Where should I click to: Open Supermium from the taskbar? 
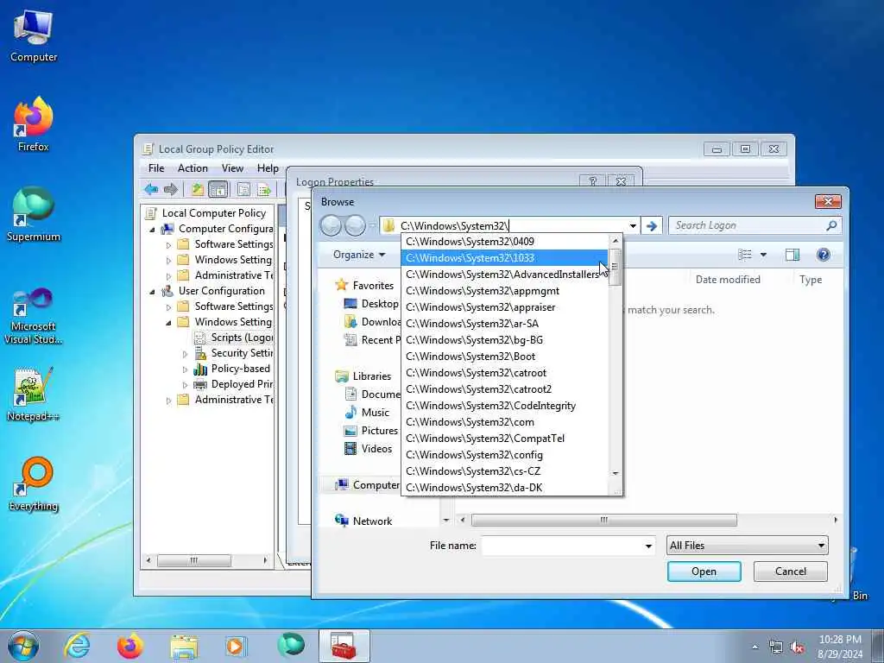point(291,645)
